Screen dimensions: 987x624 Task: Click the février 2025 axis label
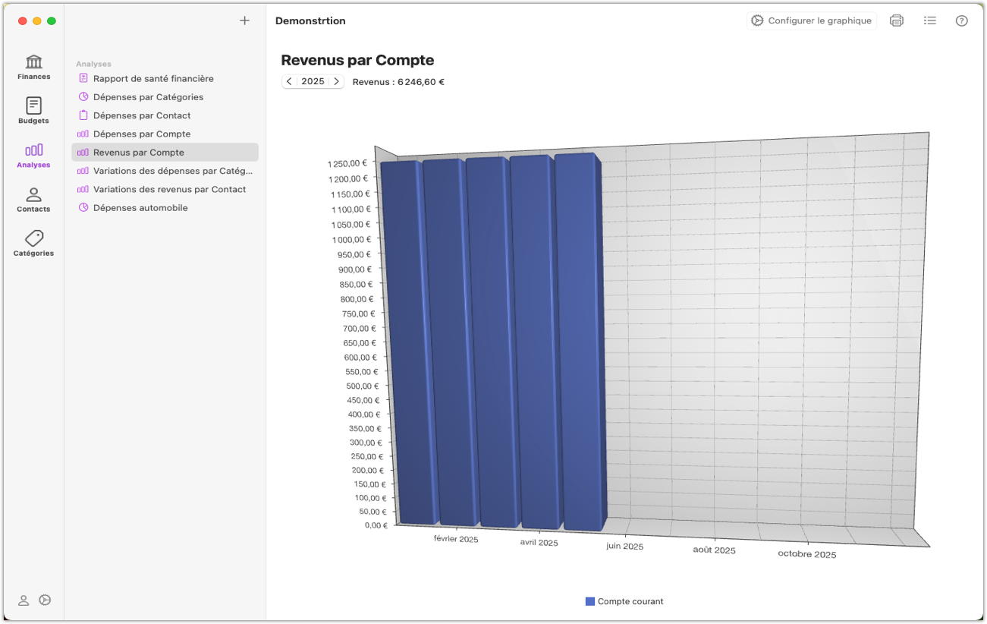(456, 539)
